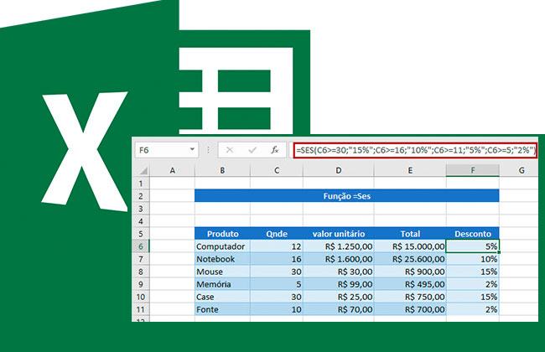Click unit value 'R$ 70,00'

(x=339, y=309)
